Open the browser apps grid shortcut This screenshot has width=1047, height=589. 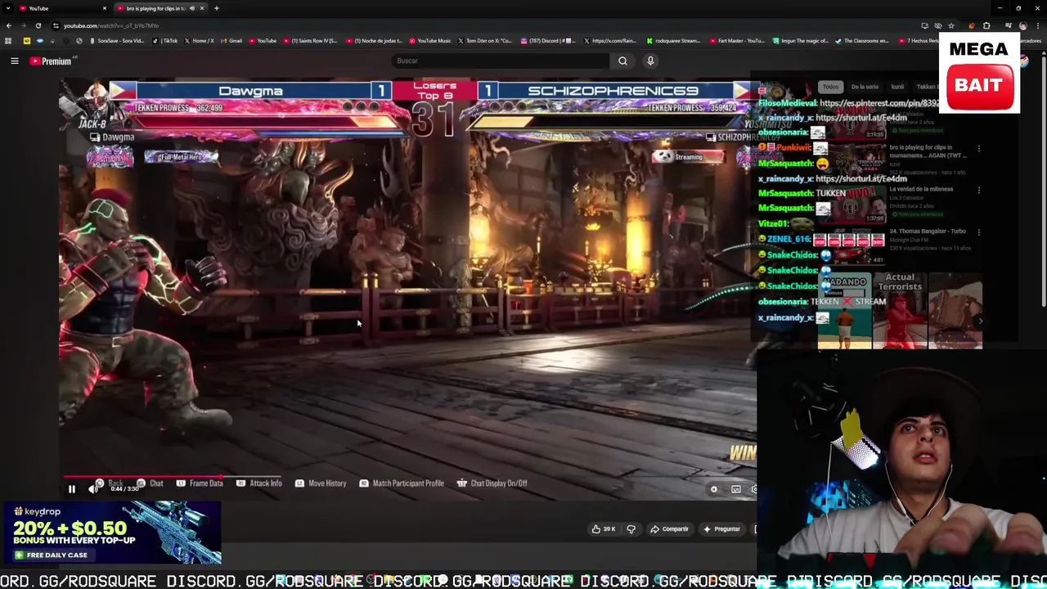point(8,41)
